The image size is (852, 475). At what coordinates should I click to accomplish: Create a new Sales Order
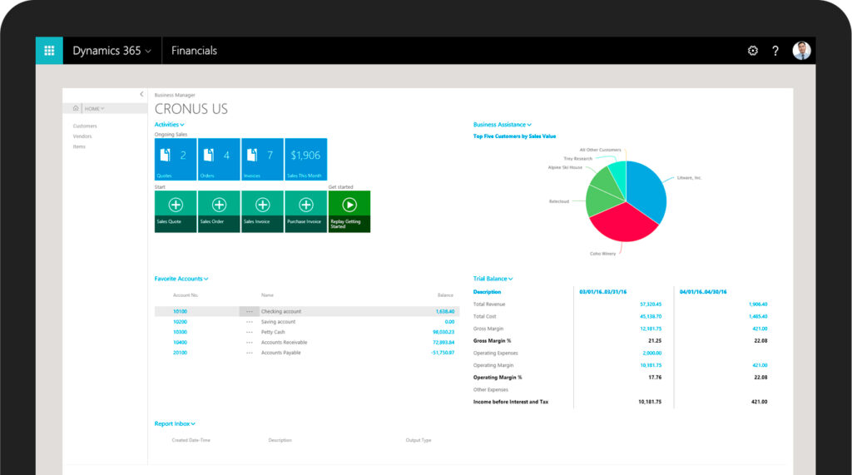click(x=219, y=211)
